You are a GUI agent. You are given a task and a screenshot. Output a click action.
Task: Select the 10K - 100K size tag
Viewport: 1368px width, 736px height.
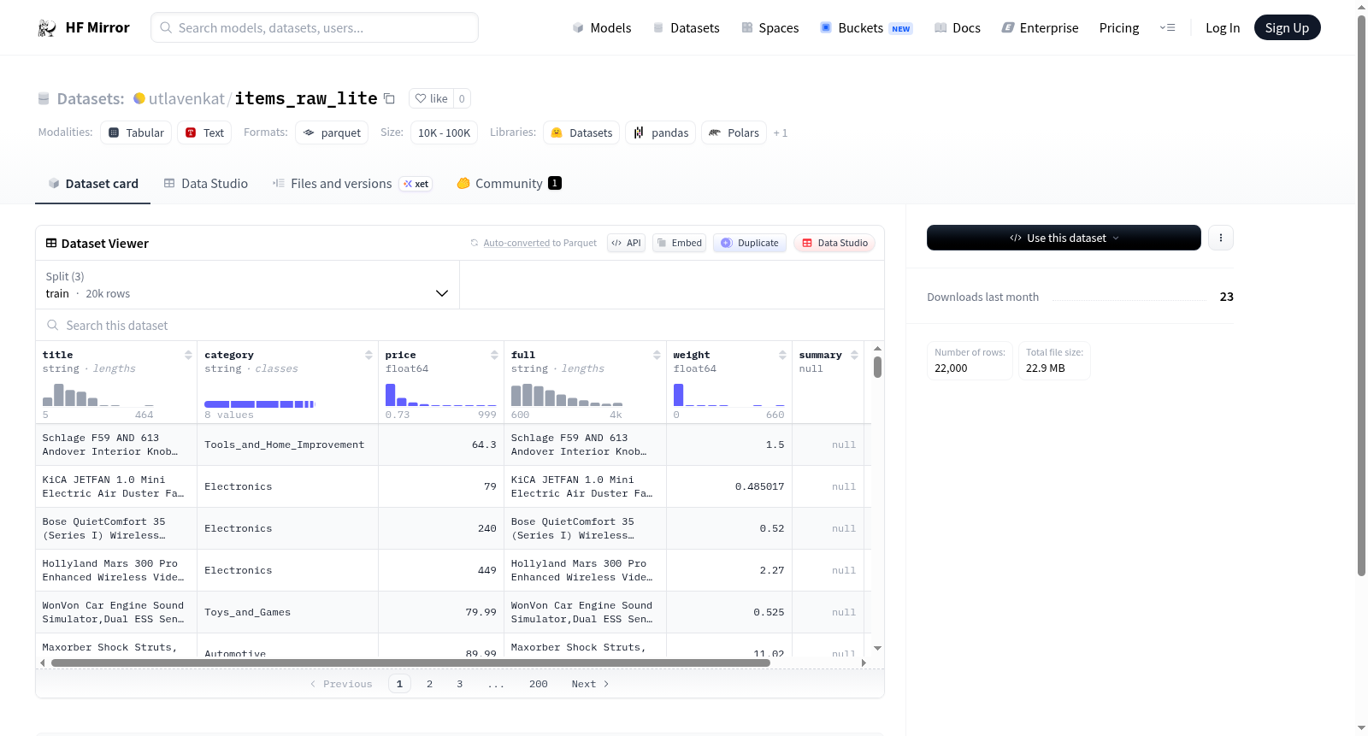(445, 132)
